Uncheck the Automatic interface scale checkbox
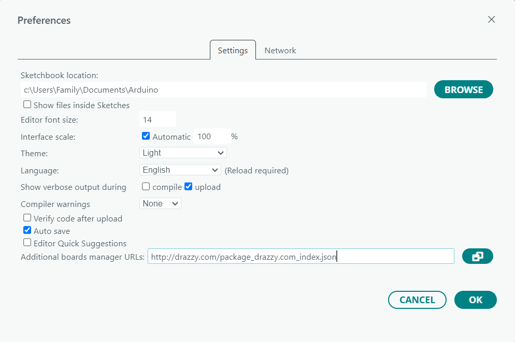Image resolution: width=515 pixels, height=342 pixels. [146, 136]
